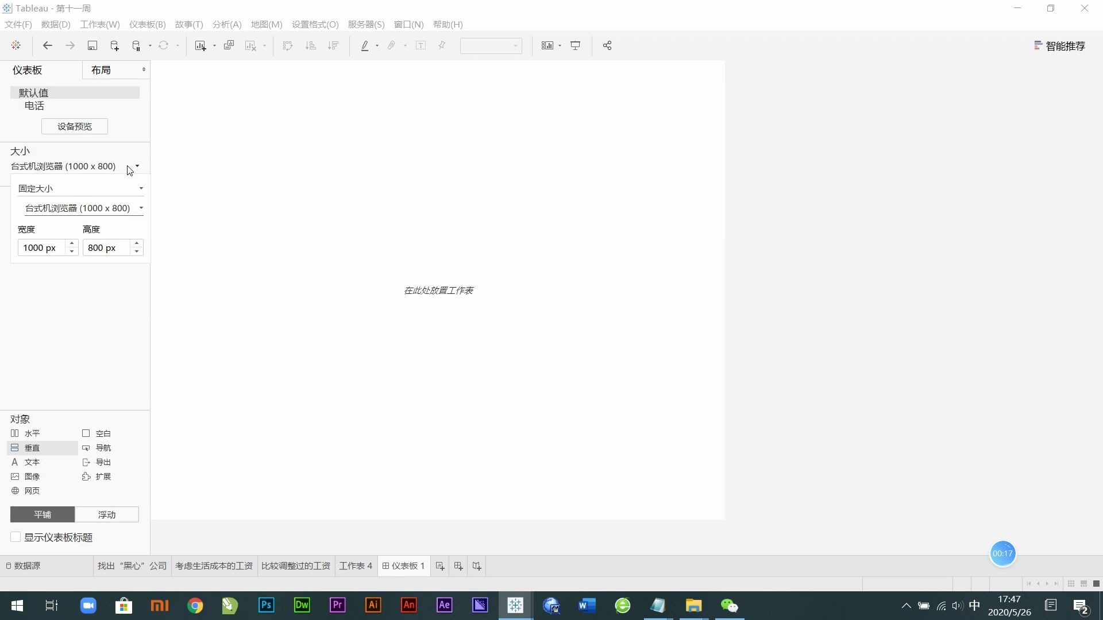Switch to the Layout tab

[101, 70]
